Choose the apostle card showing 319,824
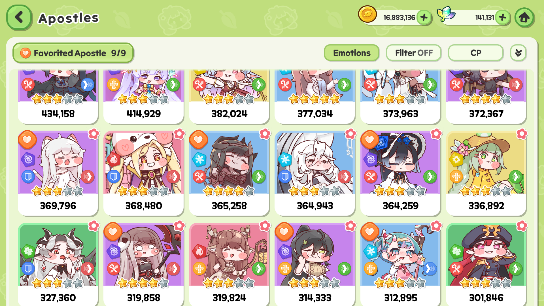 [229, 265]
